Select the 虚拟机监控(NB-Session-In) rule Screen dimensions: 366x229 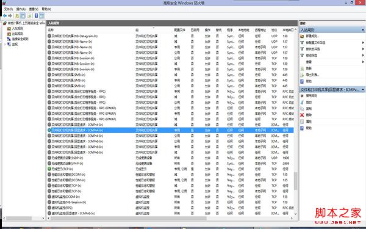170,202
